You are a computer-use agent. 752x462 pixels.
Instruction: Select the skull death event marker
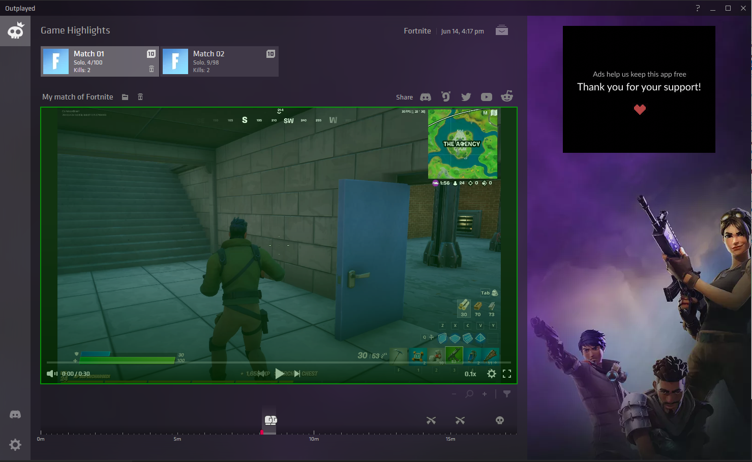[x=500, y=420]
